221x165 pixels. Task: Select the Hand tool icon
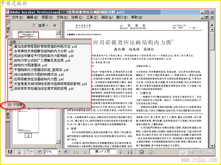click(x=28, y=152)
